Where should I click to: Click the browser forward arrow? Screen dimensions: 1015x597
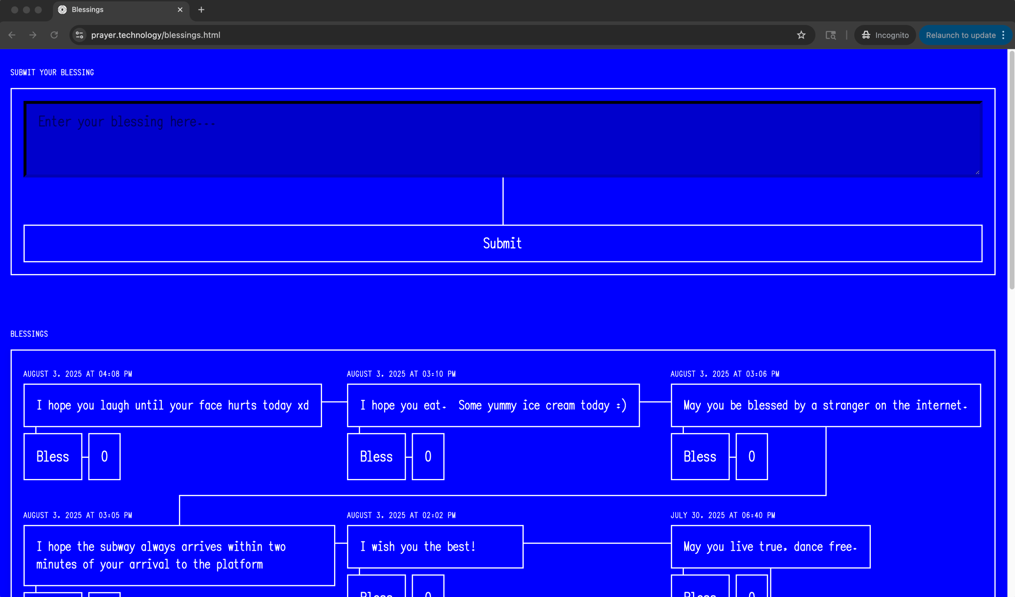[33, 35]
